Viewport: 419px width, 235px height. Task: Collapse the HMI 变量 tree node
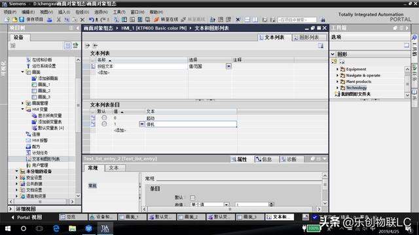click(x=23, y=109)
